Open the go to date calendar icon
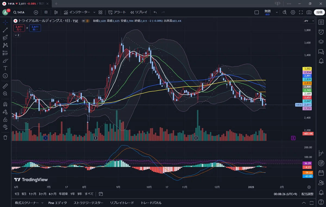326x207 pixels. [101, 194]
